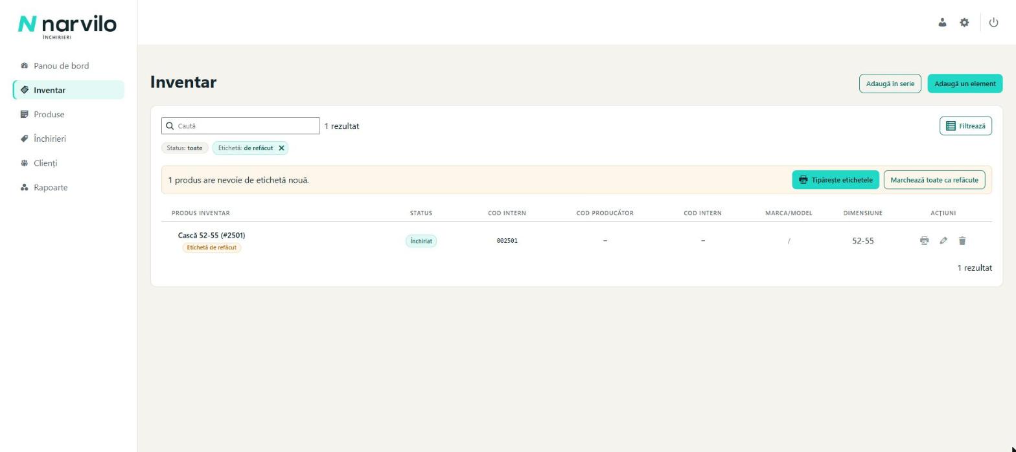Click the 'Etichetă de refăcut' badge
Image resolution: width=1016 pixels, height=452 pixels.
click(212, 248)
